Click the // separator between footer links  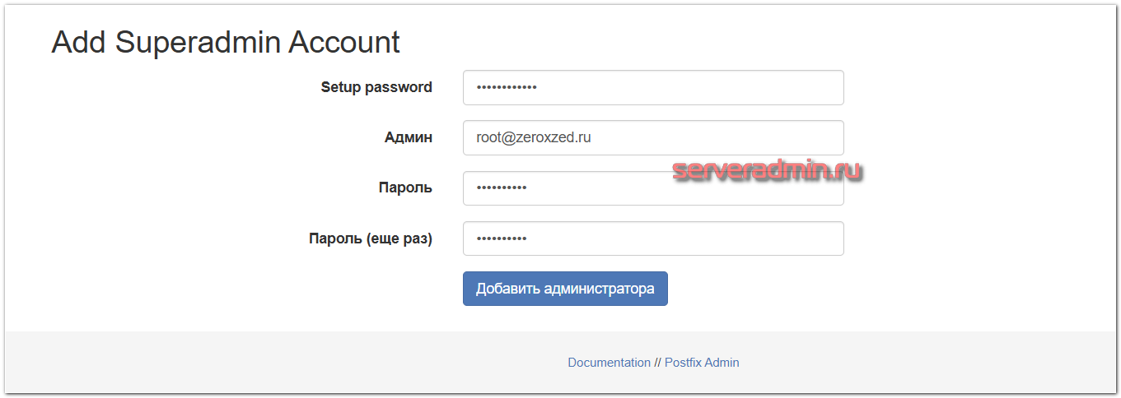(x=657, y=363)
